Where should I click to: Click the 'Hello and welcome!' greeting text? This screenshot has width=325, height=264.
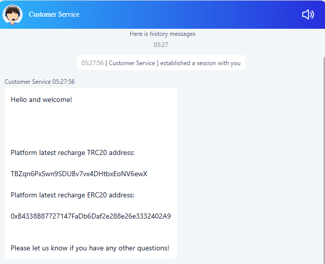41,100
